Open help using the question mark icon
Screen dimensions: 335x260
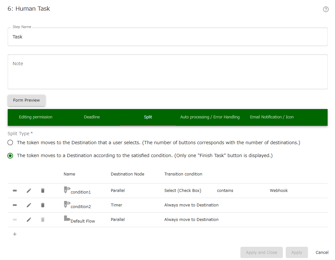tap(326, 9)
